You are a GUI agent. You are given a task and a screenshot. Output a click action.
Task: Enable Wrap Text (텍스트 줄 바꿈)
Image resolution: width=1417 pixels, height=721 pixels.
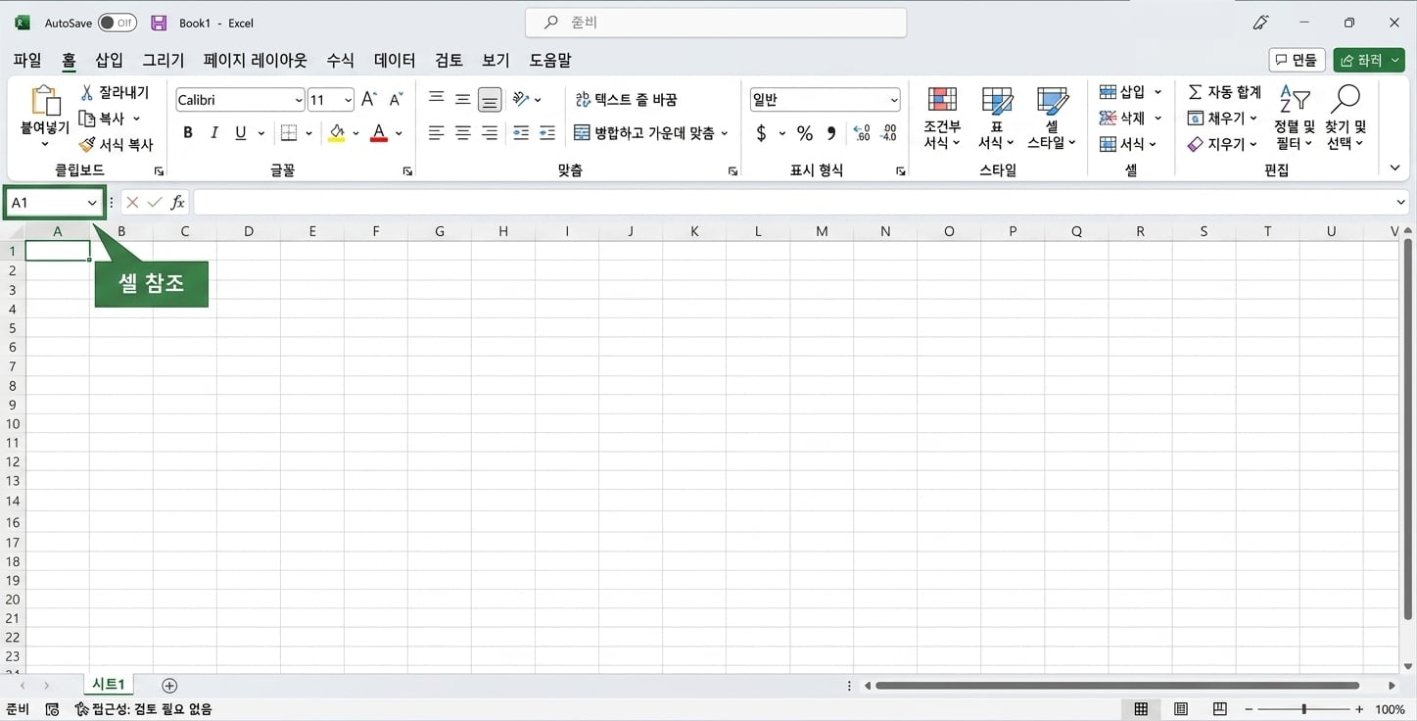tap(626, 99)
